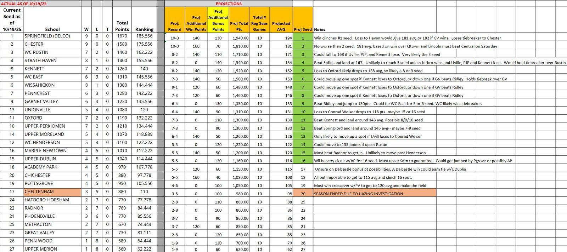Select the WC RUSTIN school cell
The height and width of the screenshot is (252, 567).
[52, 52]
